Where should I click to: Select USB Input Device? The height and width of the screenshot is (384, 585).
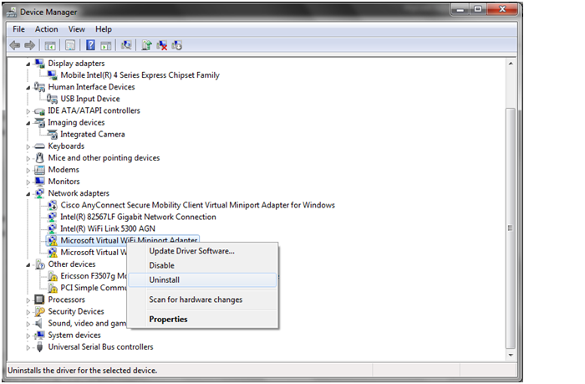pyautogui.click(x=90, y=99)
